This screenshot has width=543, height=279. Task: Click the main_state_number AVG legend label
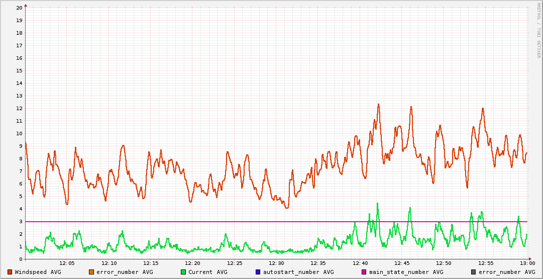pyautogui.click(x=406, y=272)
